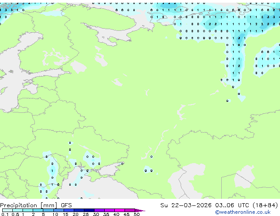Click the '10' legend scale label
Image resolution: width=280 pixels, height=216 pixels.
pyautogui.click(x=55, y=214)
